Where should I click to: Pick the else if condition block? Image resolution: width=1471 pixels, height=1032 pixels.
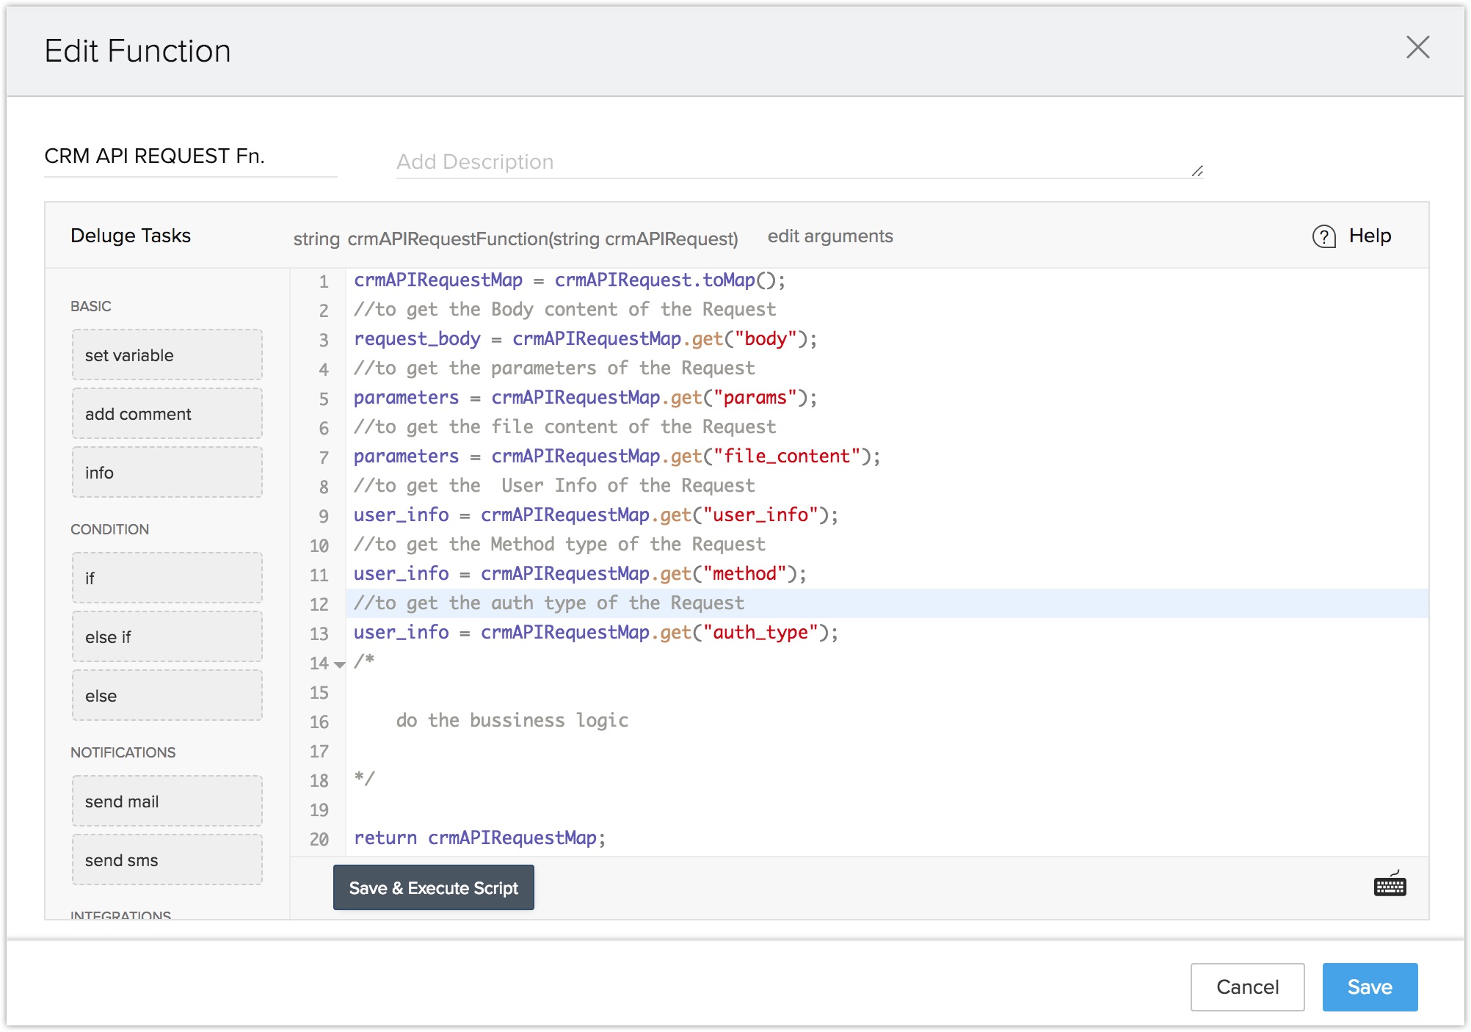pyautogui.click(x=167, y=637)
